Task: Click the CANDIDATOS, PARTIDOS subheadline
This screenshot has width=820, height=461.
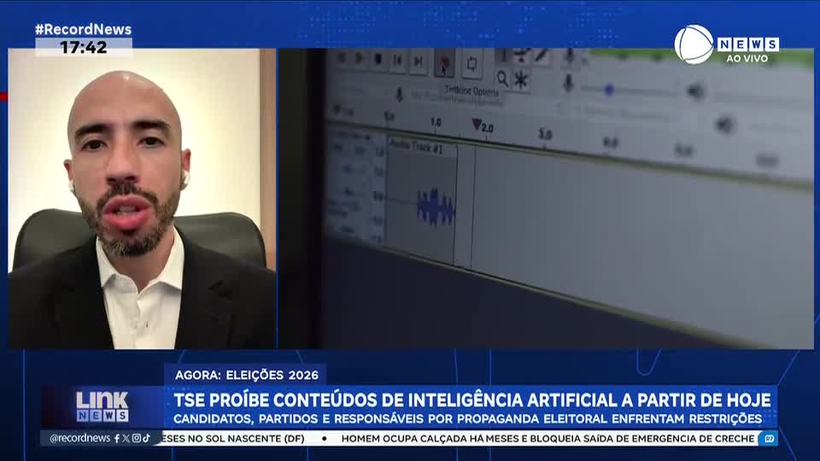Action: 467,418
